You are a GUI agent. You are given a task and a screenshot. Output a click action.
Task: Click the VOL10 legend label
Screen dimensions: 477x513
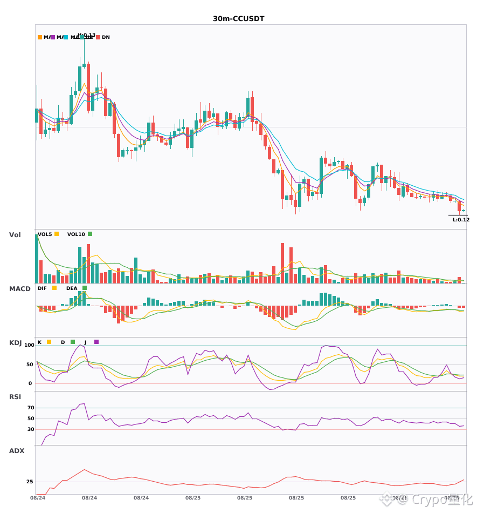click(x=76, y=234)
